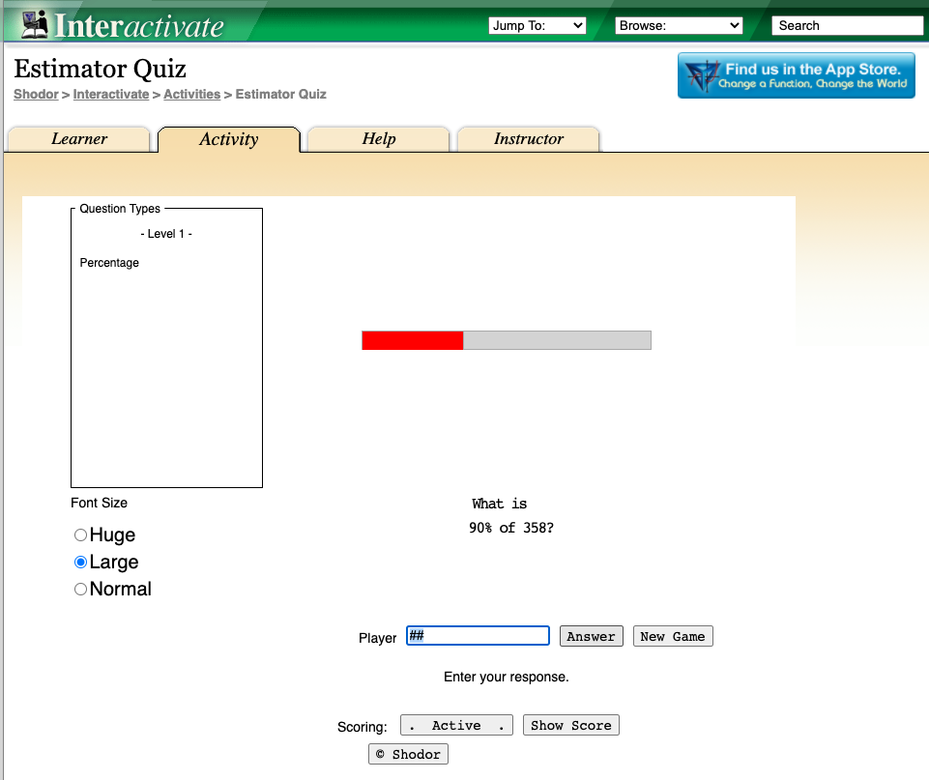Image resolution: width=929 pixels, height=780 pixels.
Task: Click the Show Score button
Action: [x=571, y=725]
